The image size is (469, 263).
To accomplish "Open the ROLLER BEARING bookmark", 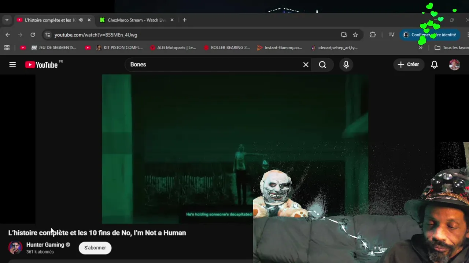I will click(227, 47).
